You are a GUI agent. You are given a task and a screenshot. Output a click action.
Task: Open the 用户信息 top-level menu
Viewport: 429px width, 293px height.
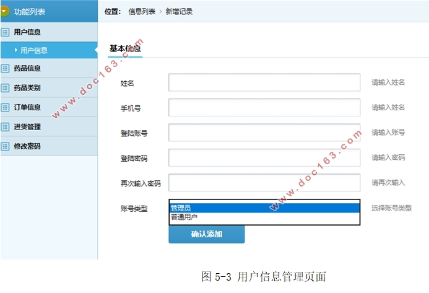49,32
